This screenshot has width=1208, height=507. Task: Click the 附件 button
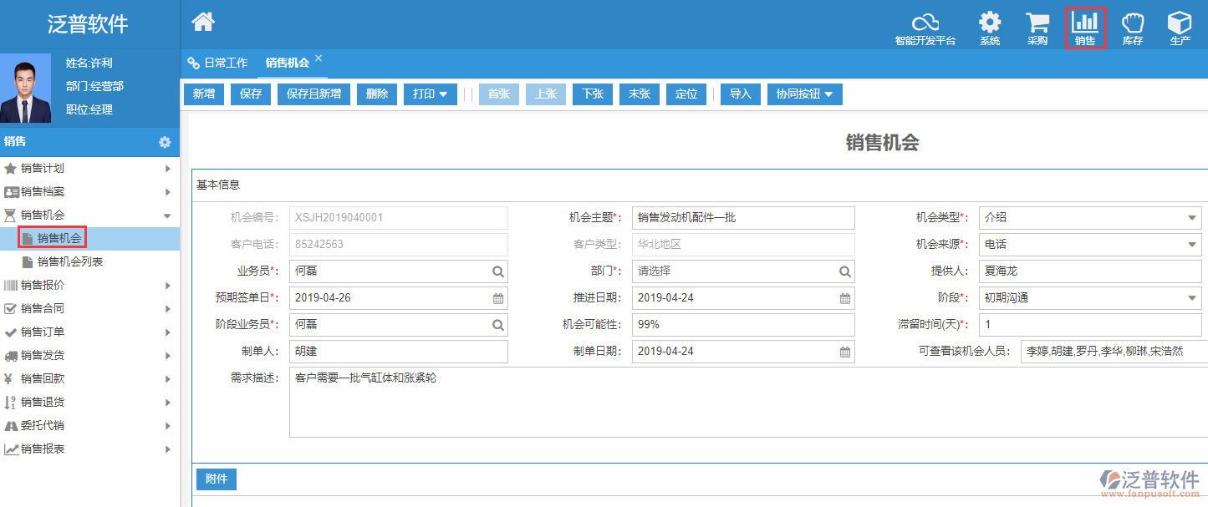click(x=217, y=479)
